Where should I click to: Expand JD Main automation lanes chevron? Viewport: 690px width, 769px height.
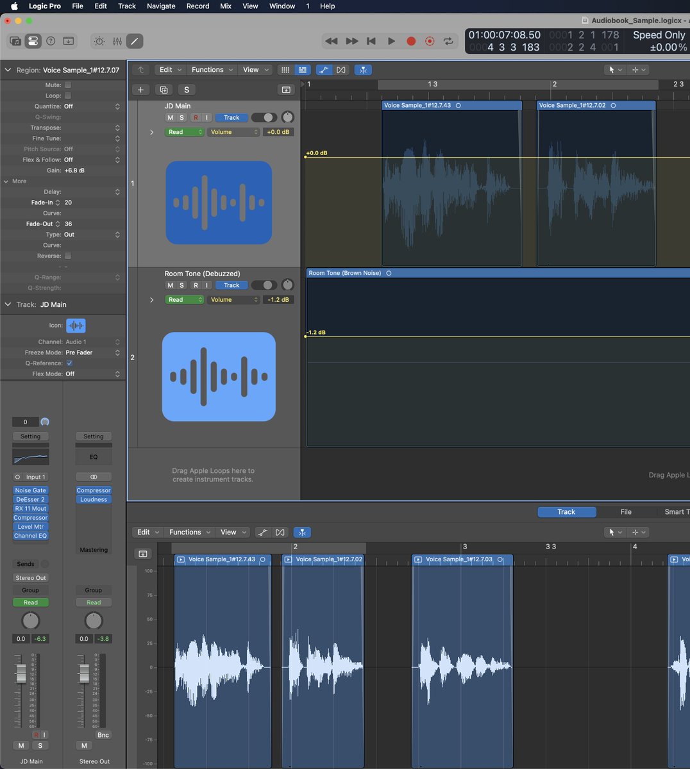[152, 132]
